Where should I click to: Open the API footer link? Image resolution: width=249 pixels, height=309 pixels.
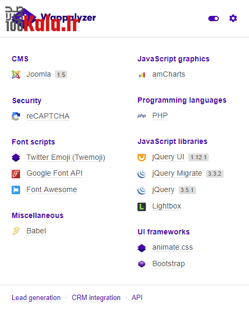point(137,297)
